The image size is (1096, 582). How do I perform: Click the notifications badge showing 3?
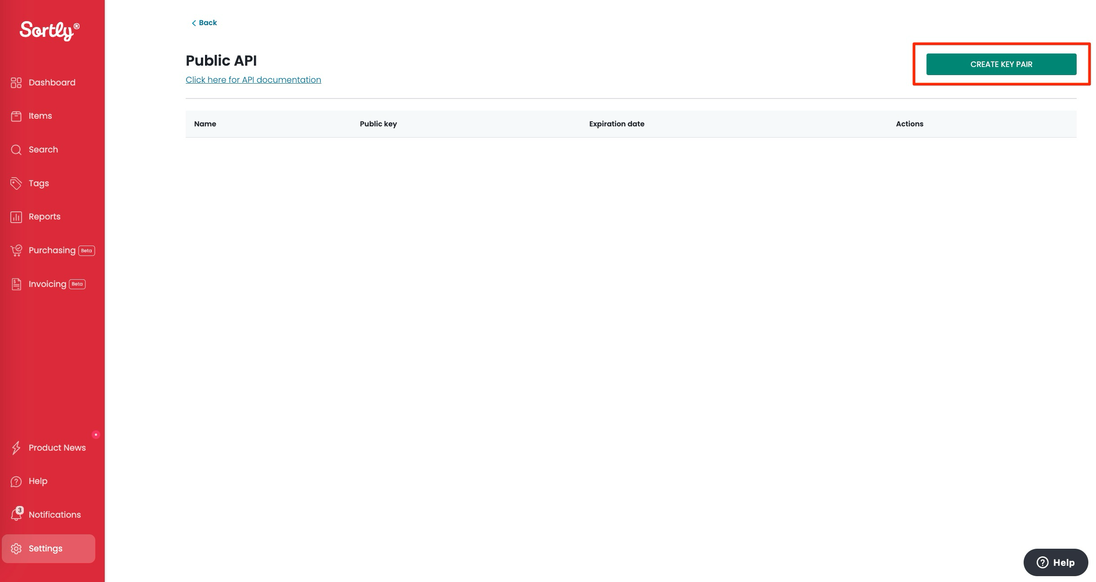[19, 510]
